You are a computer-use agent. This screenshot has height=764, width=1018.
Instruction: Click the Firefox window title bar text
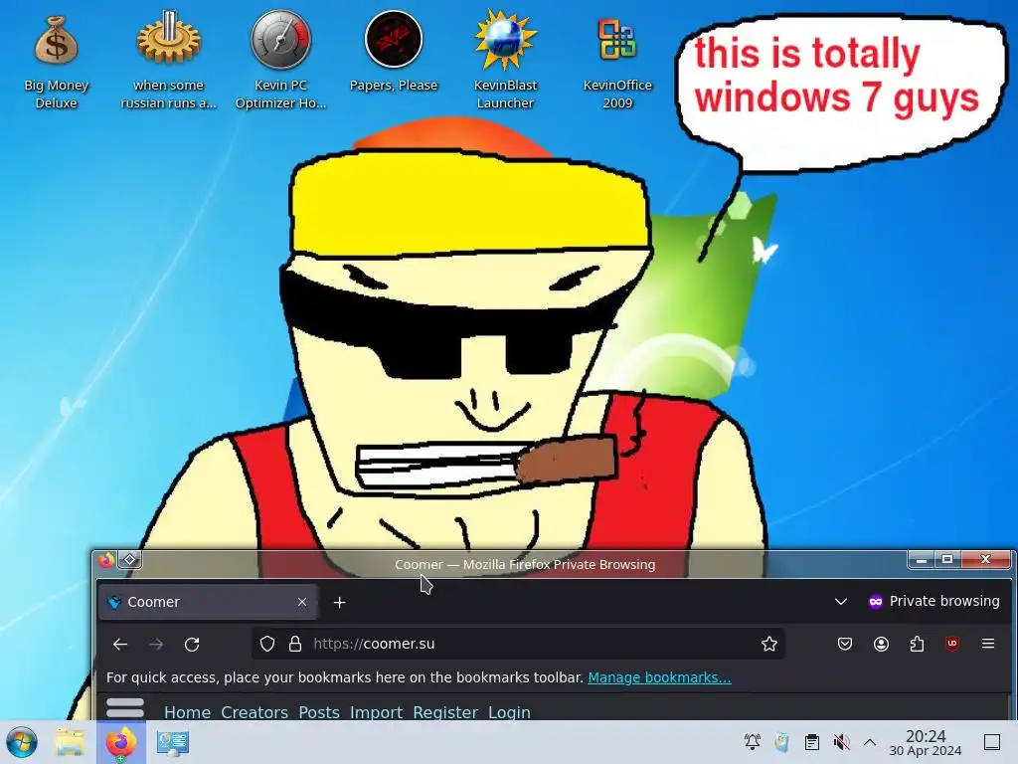525,565
